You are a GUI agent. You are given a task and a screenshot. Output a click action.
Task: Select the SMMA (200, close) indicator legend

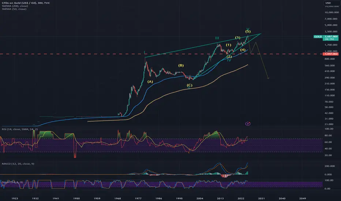click(x=15, y=6)
